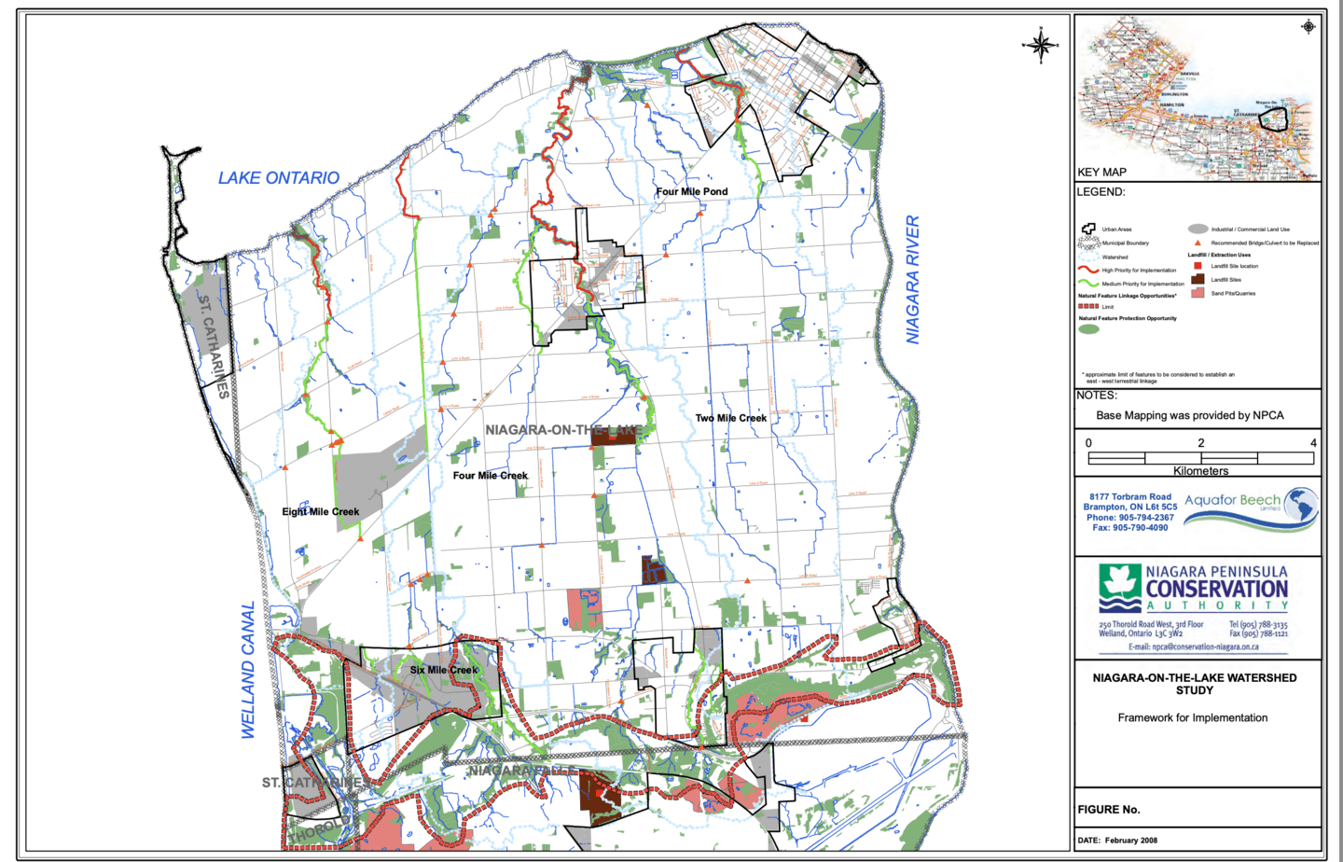Click Tel (905) 788-3135 text
This screenshot has height=862, width=1343.
[1258, 625]
